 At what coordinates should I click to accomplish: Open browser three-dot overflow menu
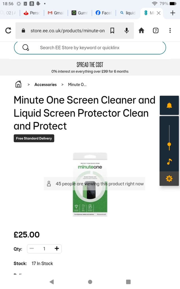[170, 30]
